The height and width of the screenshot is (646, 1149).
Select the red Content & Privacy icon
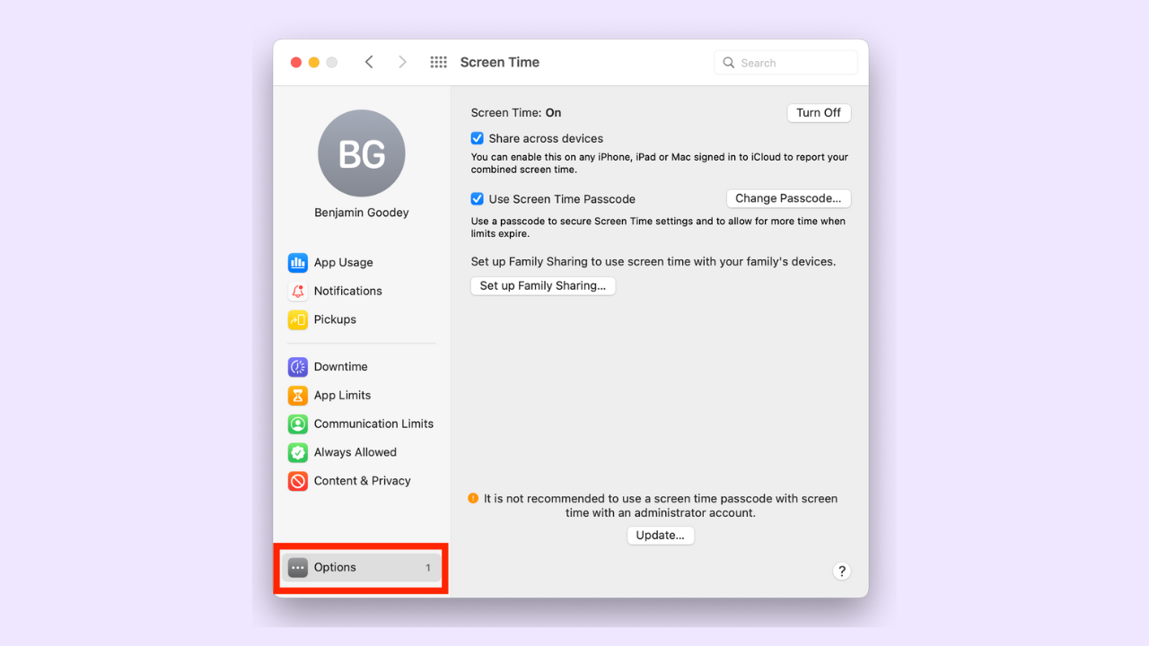coord(298,482)
